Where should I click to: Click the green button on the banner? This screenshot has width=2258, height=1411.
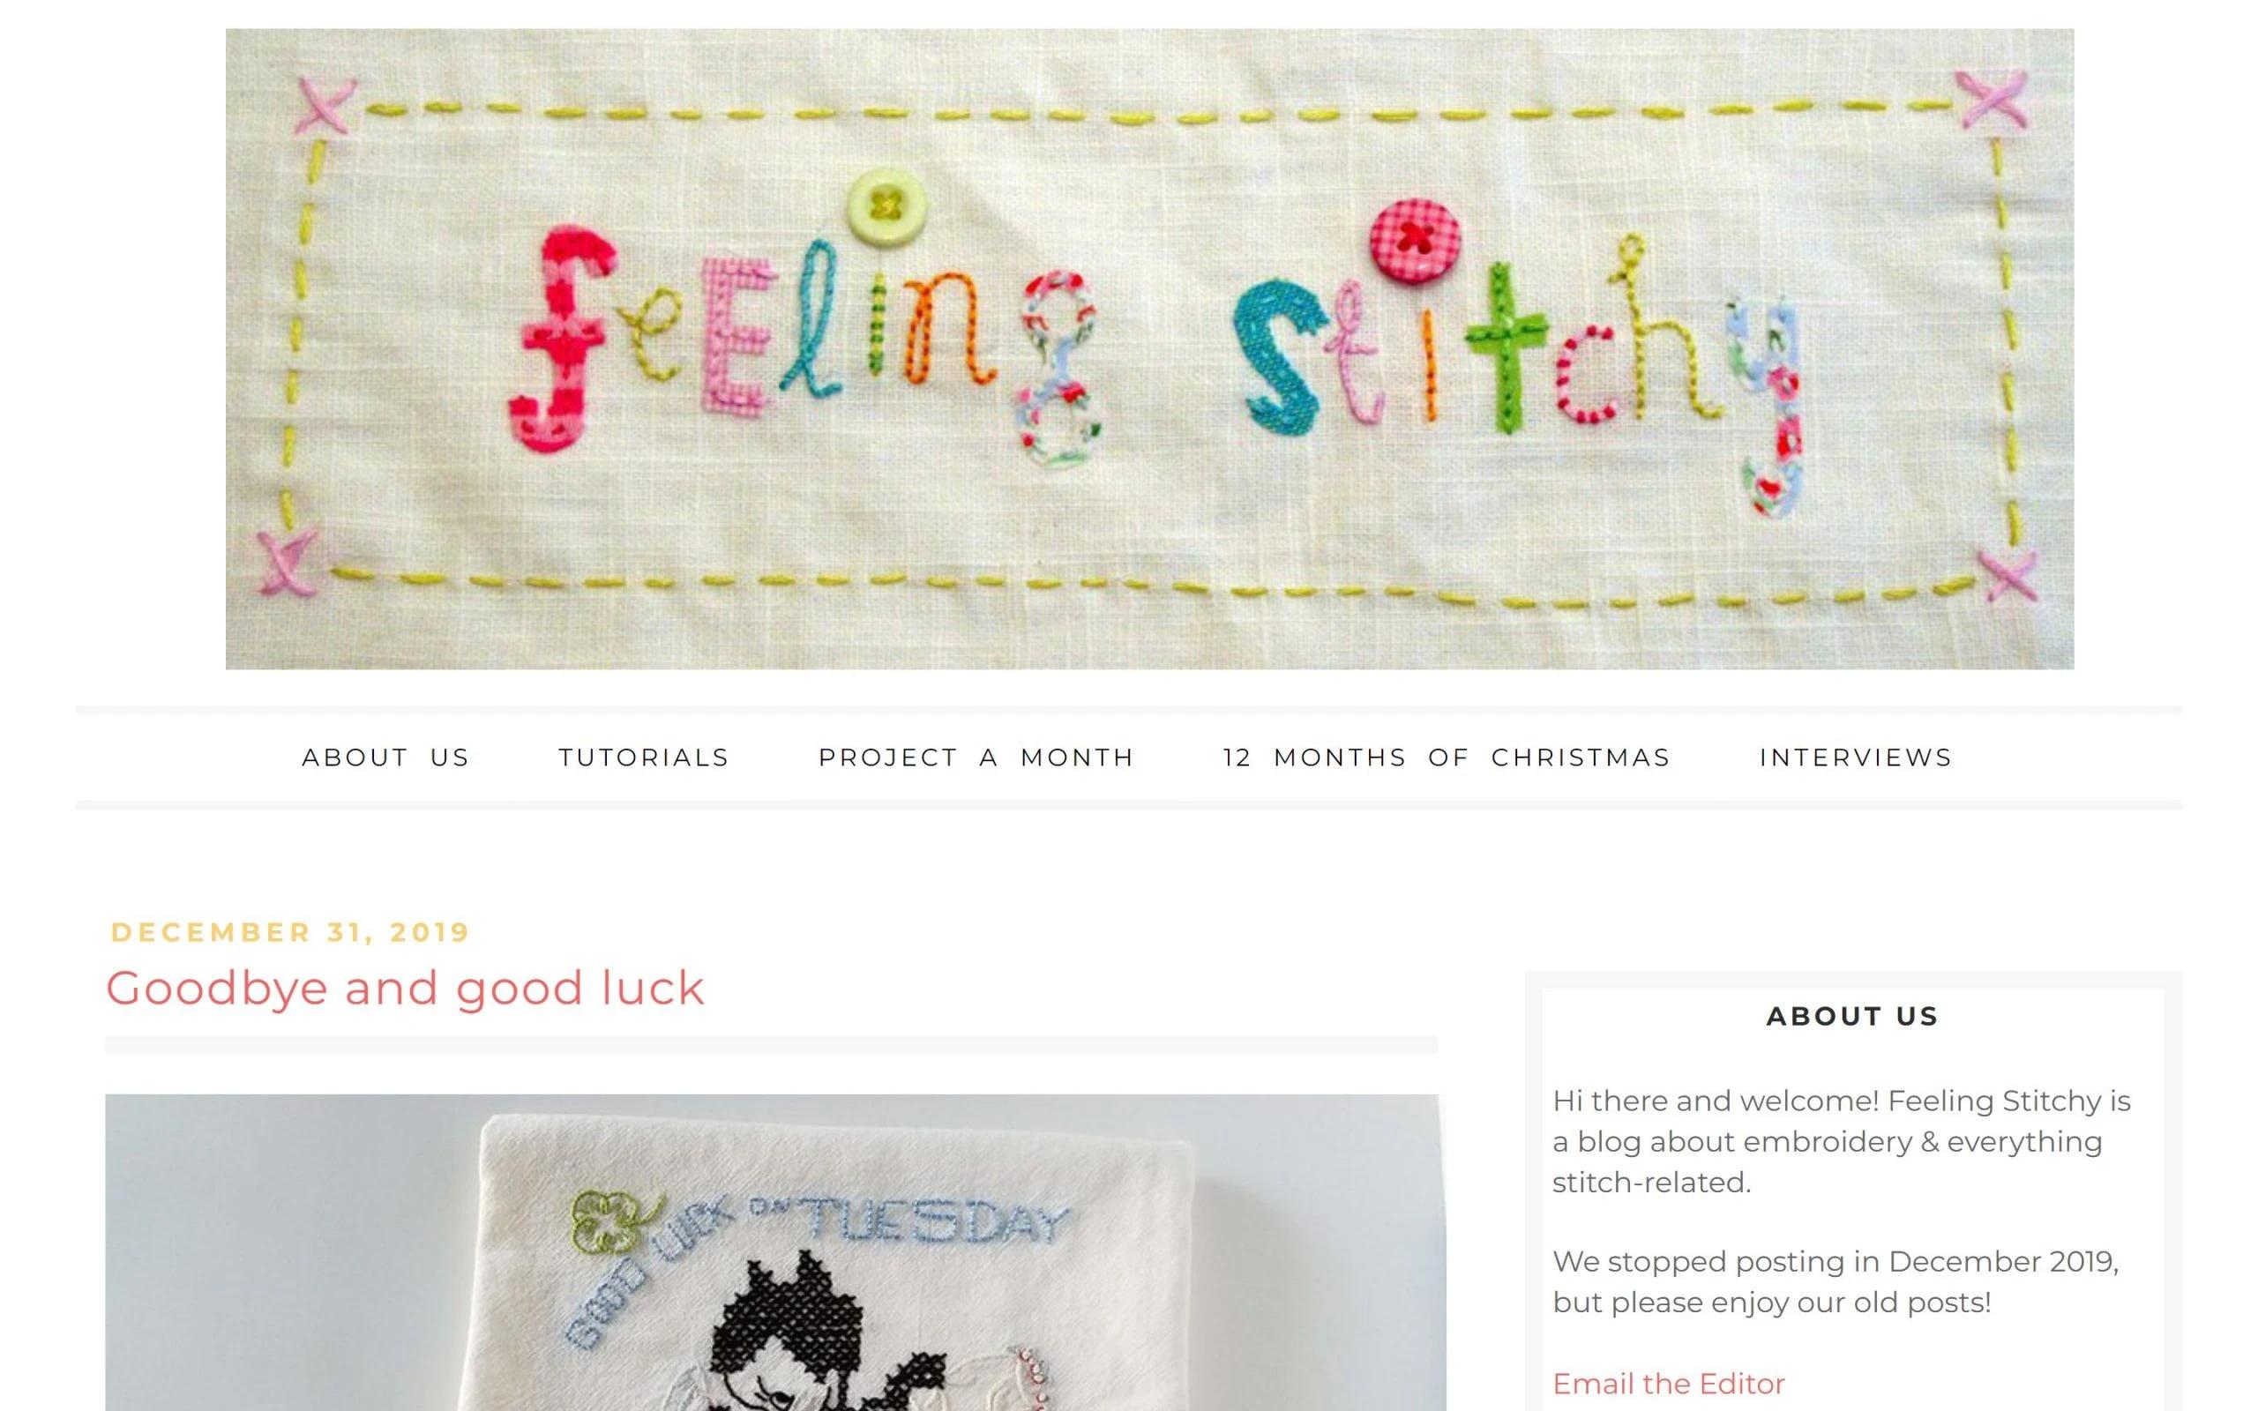pyautogui.click(x=886, y=206)
